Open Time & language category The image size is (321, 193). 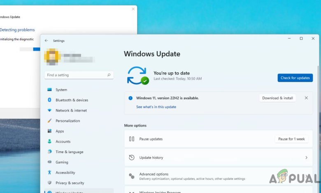click(x=79, y=152)
